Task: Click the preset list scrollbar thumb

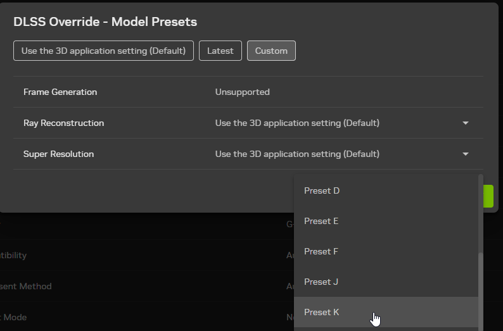Action: click(481, 292)
